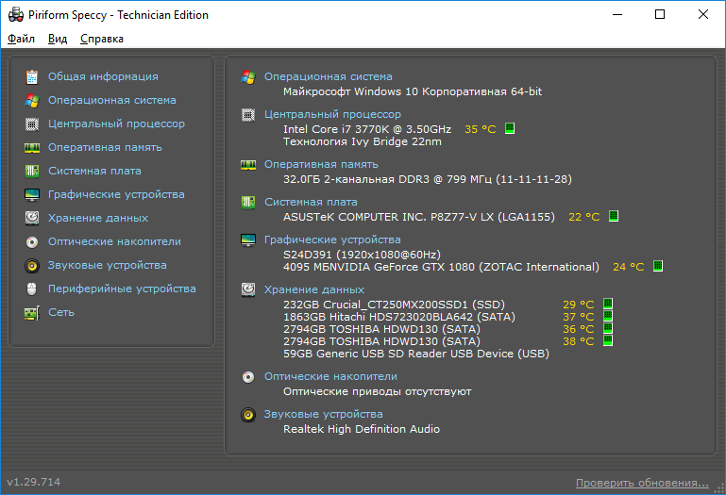Select Звуковые устройства in the sidebar
Viewport: 726px width, 495px height.
108,266
